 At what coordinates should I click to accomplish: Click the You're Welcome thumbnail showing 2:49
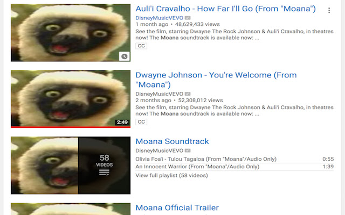click(x=71, y=98)
